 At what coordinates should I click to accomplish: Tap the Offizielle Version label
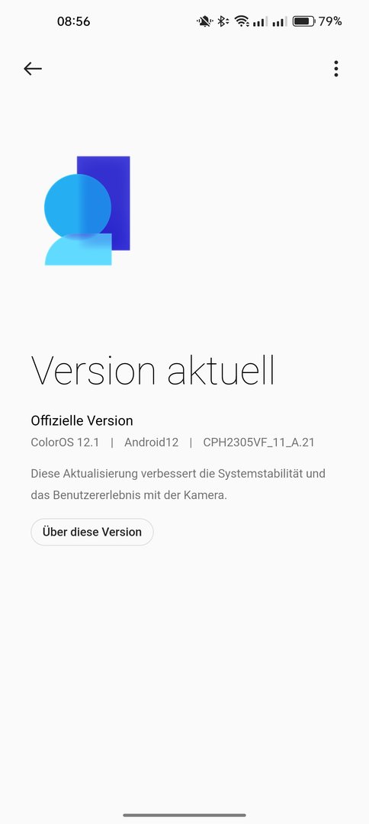[82, 420]
